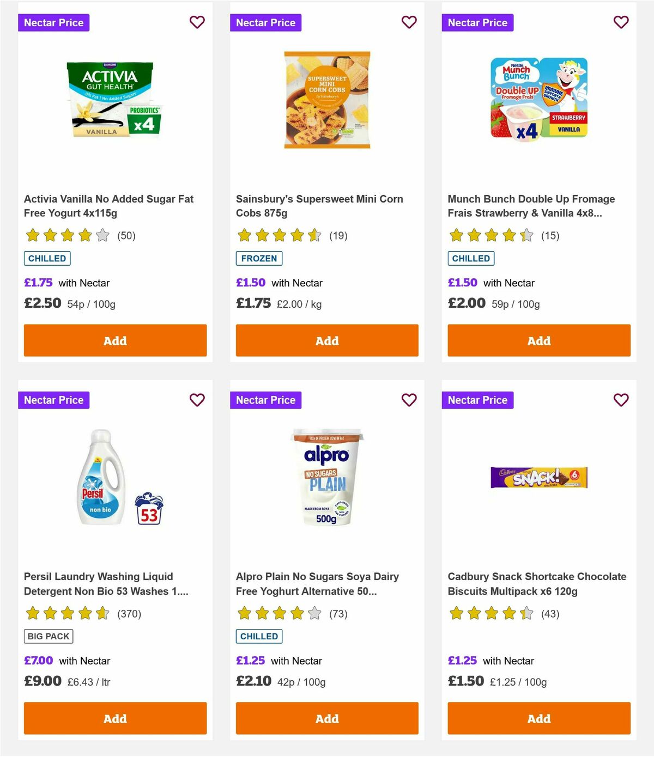Add Persil Laundry Detergent to basket
The width and height of the screenshot is (654, 757).
click(x=114, y=718)
